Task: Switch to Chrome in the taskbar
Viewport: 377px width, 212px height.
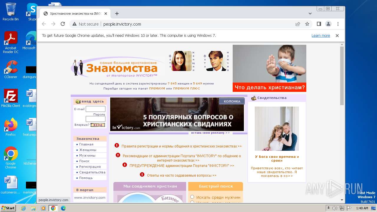Action: pyautogui.click(x=53, y=208)
